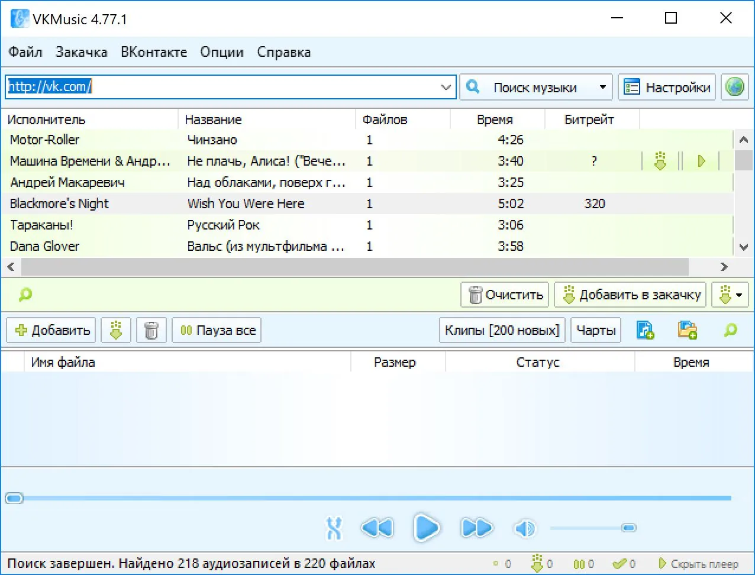755x575 pixels.
Task: Click horizontal scrollbar right arrow
Action: click(724, 267)
